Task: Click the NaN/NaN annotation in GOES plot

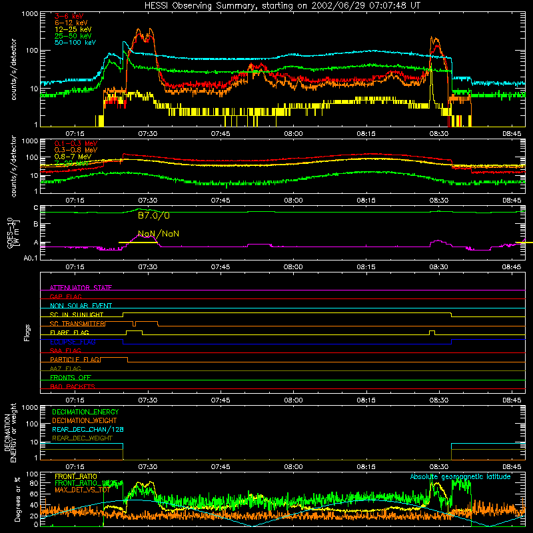Action: [x=159, y=234]
